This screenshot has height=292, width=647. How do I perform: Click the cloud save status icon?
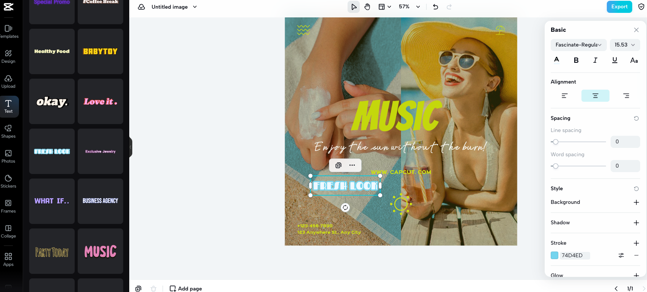[141, 7]
